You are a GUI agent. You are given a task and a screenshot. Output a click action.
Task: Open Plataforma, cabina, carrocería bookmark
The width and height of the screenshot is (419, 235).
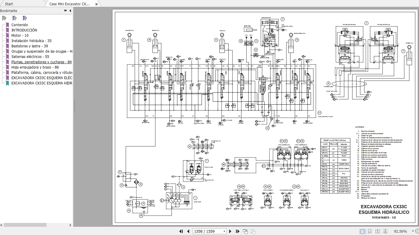coord(42,73)
